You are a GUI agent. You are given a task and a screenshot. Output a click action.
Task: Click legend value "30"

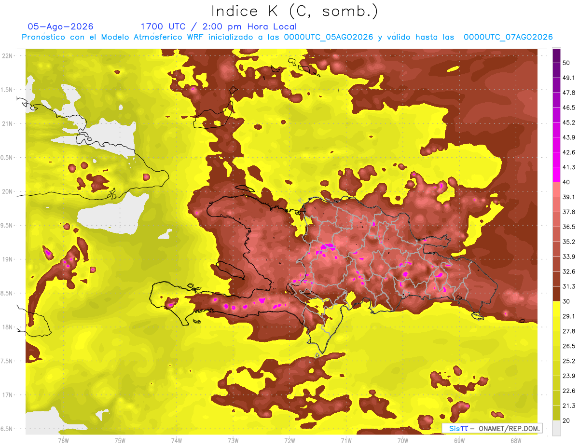tap(567, 301)
